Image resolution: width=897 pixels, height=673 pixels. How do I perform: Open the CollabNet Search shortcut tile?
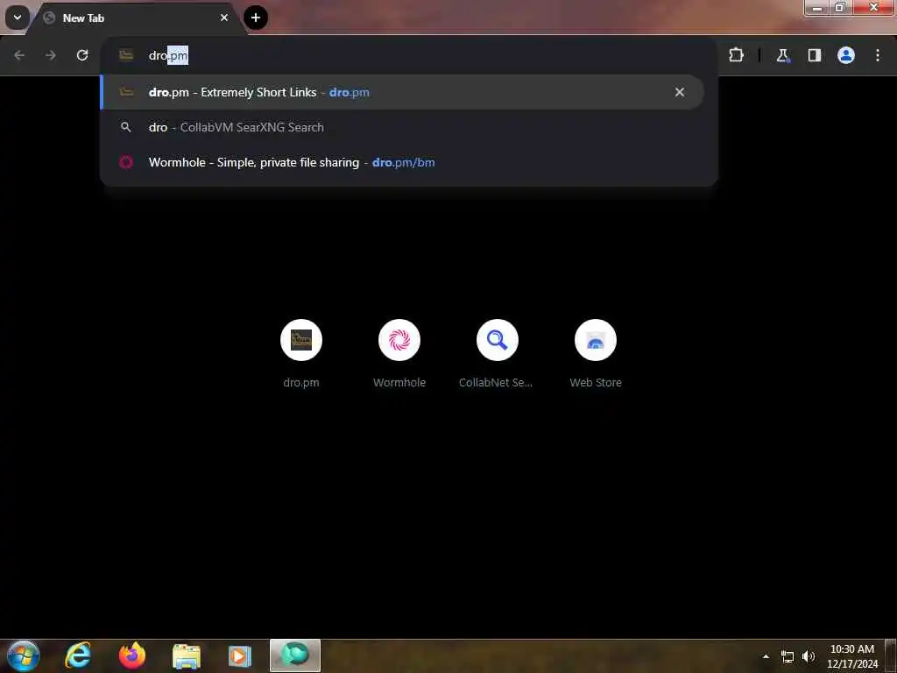pos(498,354)
